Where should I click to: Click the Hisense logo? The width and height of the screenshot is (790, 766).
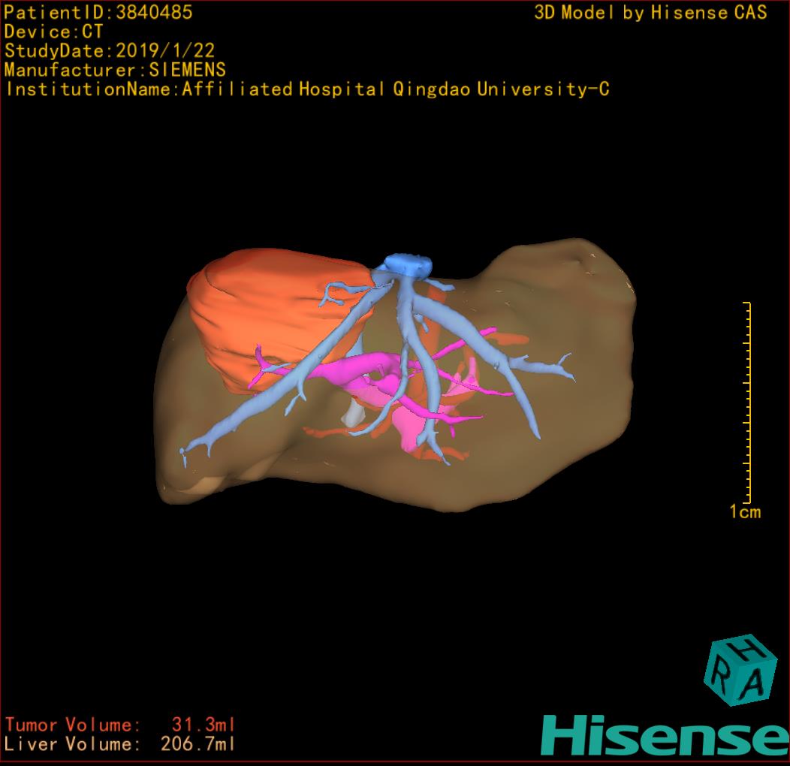[x=665, y=736]
